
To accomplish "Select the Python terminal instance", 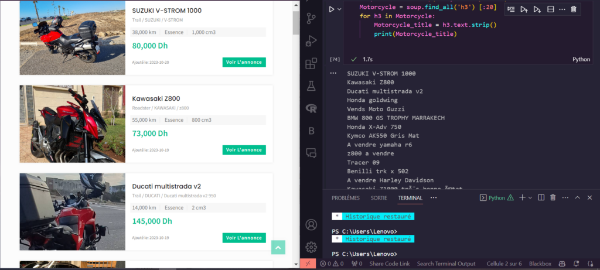I will pyautogui.click(x=497, y=198).
